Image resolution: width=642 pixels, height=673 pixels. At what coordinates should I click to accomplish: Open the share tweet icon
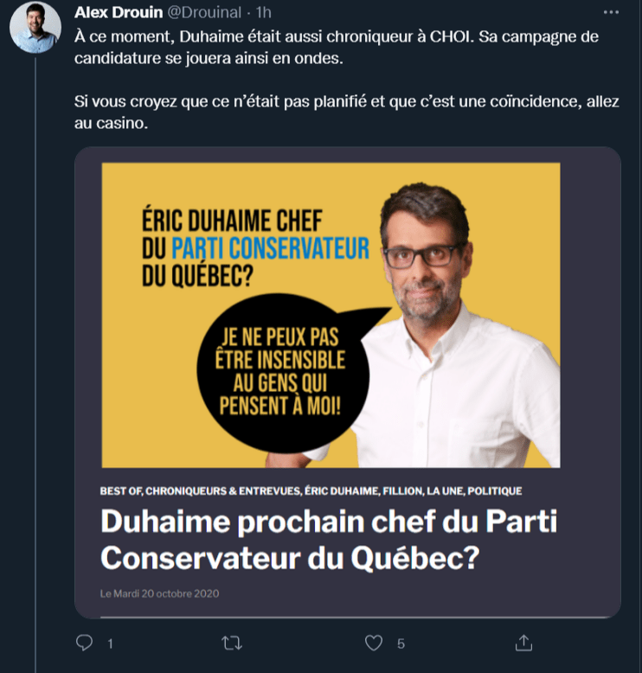coord(523,643)
